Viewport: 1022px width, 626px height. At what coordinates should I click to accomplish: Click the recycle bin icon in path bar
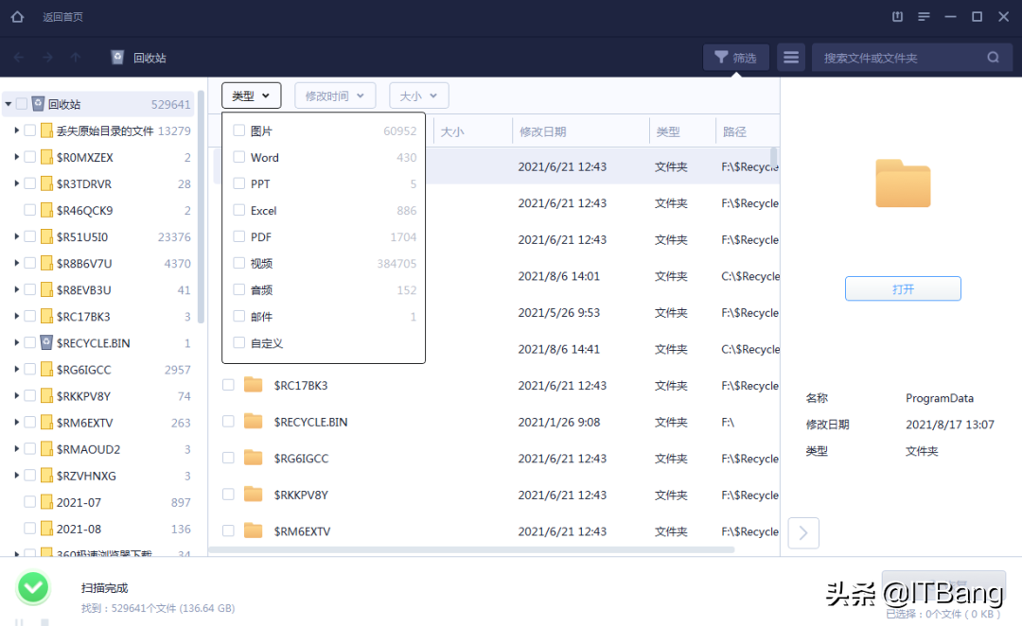(x=117, y=58)
